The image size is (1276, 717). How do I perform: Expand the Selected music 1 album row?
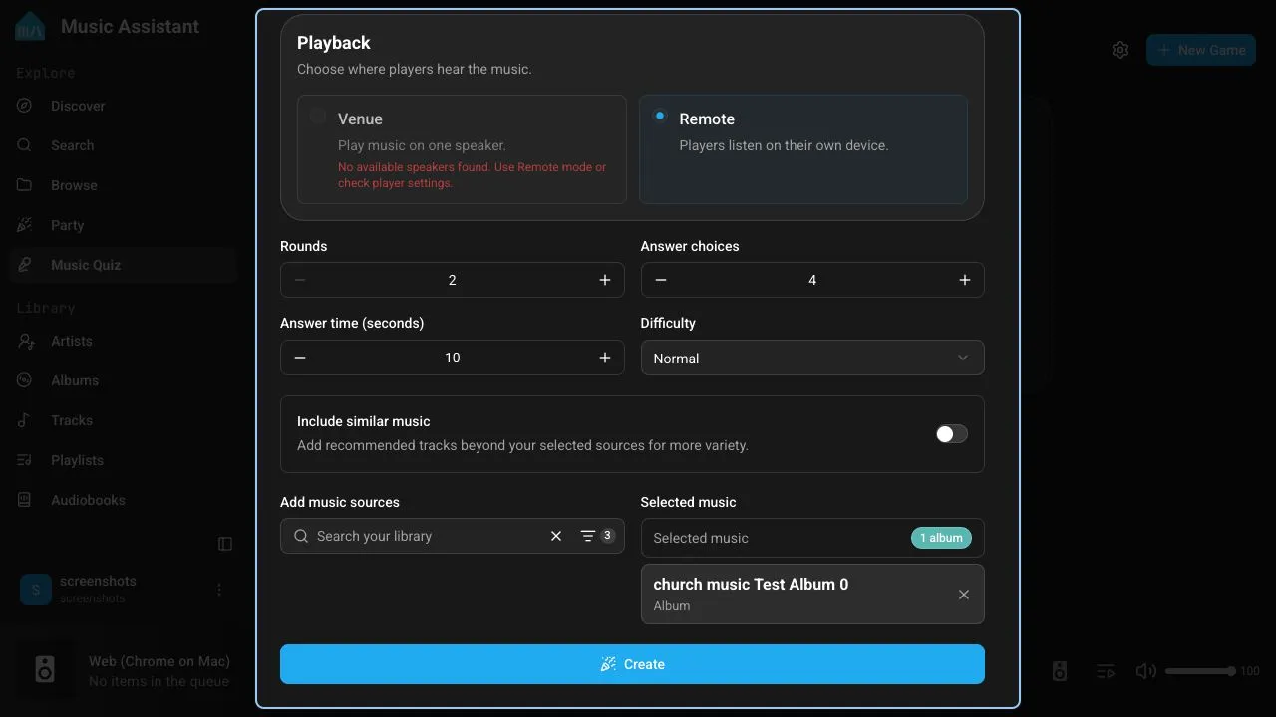pos(812,538)
